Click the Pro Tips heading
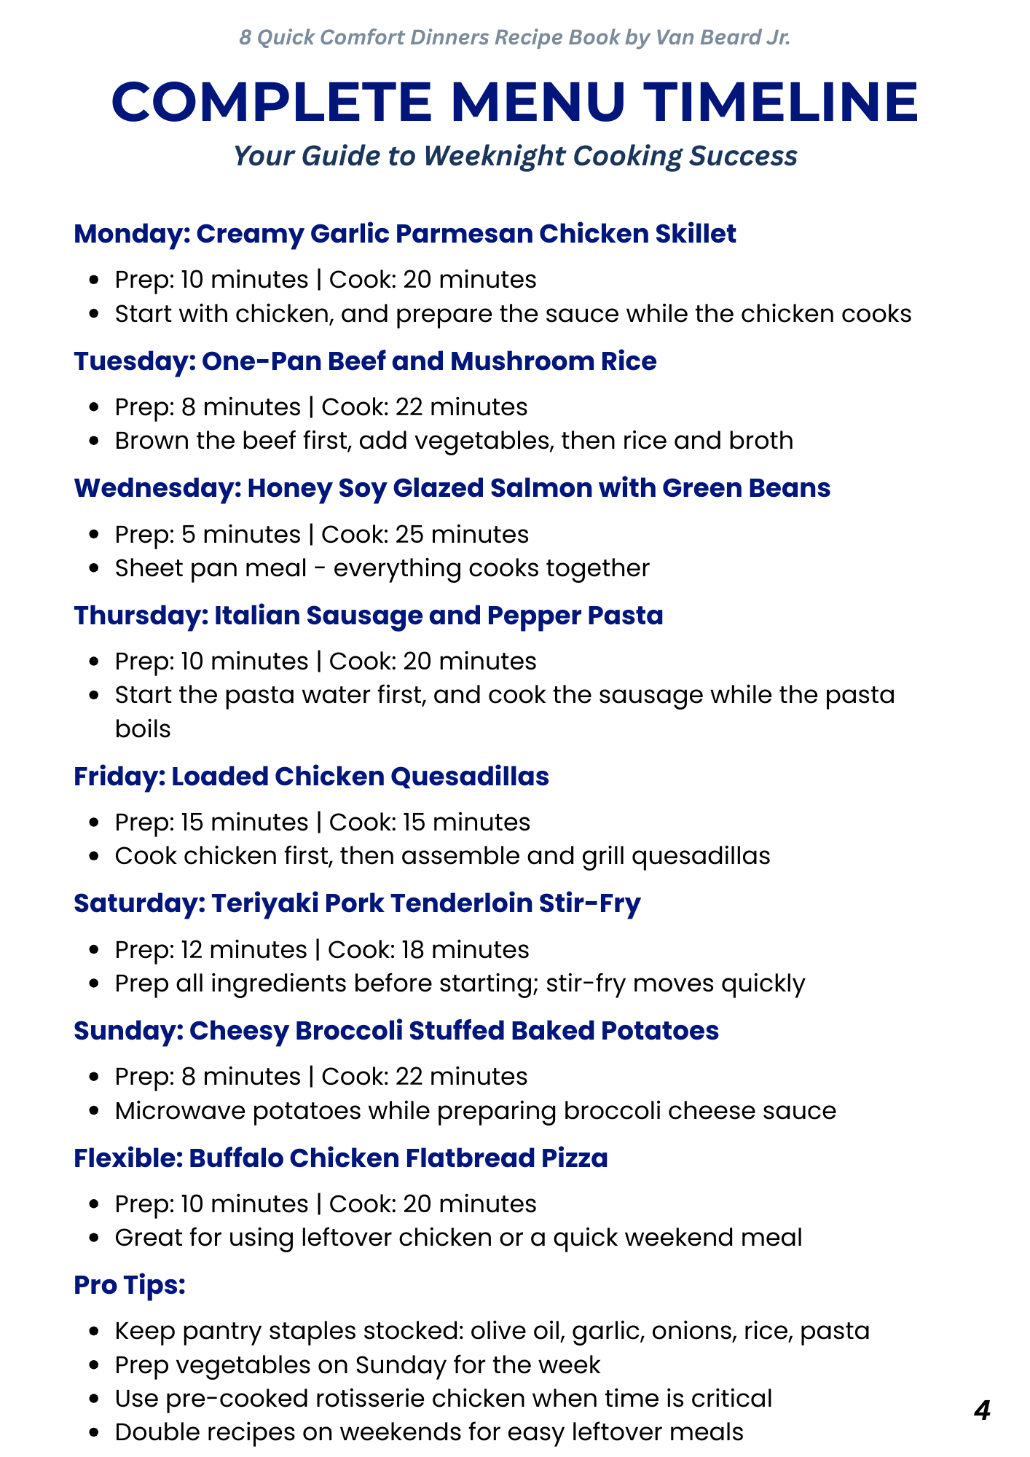Viewport: 1030px width, 1457px height. pos(130,1285)
